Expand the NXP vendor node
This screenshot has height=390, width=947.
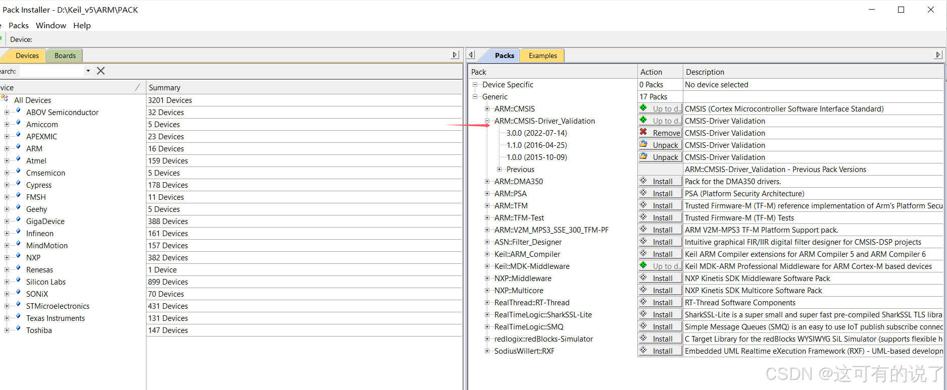coord(7,257)
